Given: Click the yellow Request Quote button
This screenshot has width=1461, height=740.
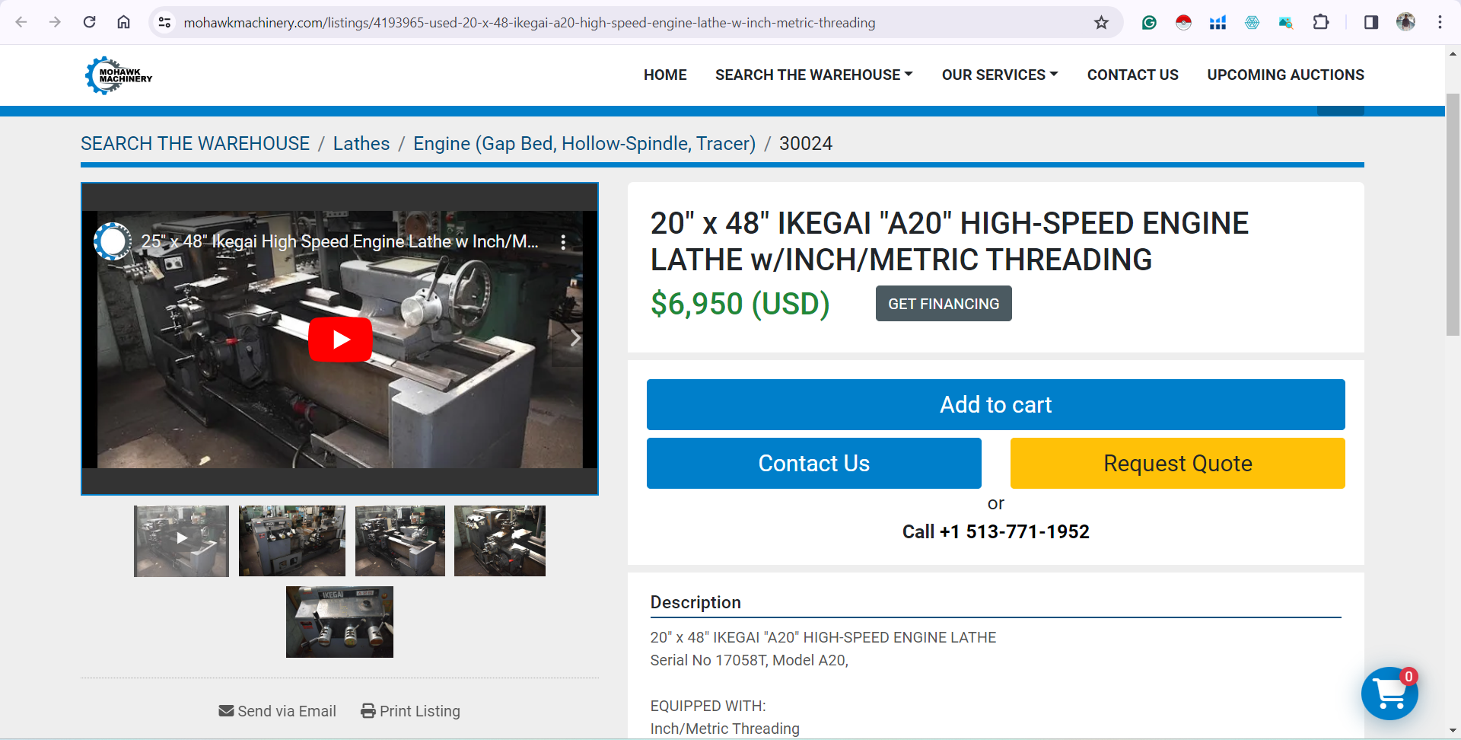Looking at the screenshot, I should [1177, 463].
